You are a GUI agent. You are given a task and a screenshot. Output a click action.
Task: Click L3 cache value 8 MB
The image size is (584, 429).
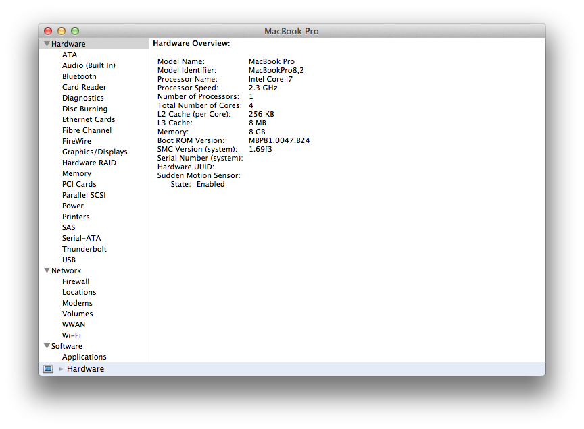point(258,123)
